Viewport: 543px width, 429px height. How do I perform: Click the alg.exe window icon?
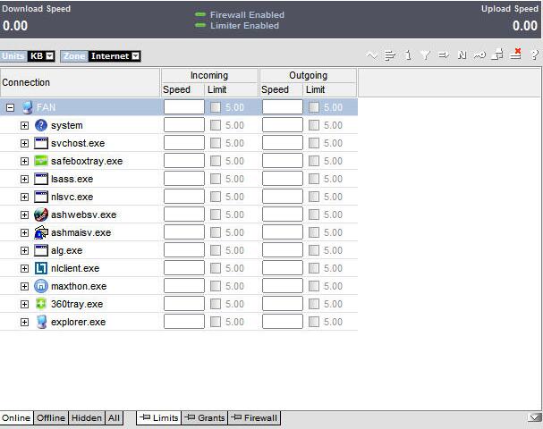(41, 250)
